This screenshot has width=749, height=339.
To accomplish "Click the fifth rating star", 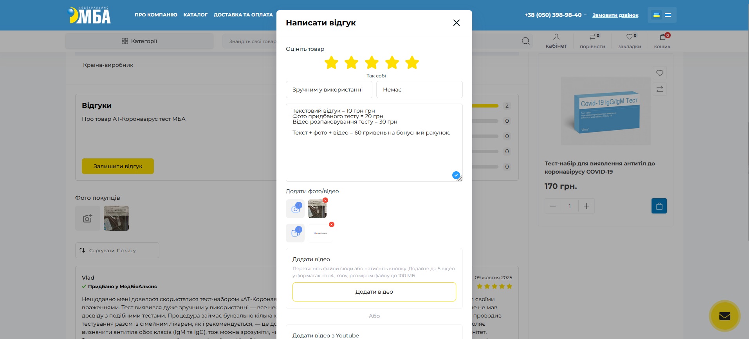I will click(412, 63).
